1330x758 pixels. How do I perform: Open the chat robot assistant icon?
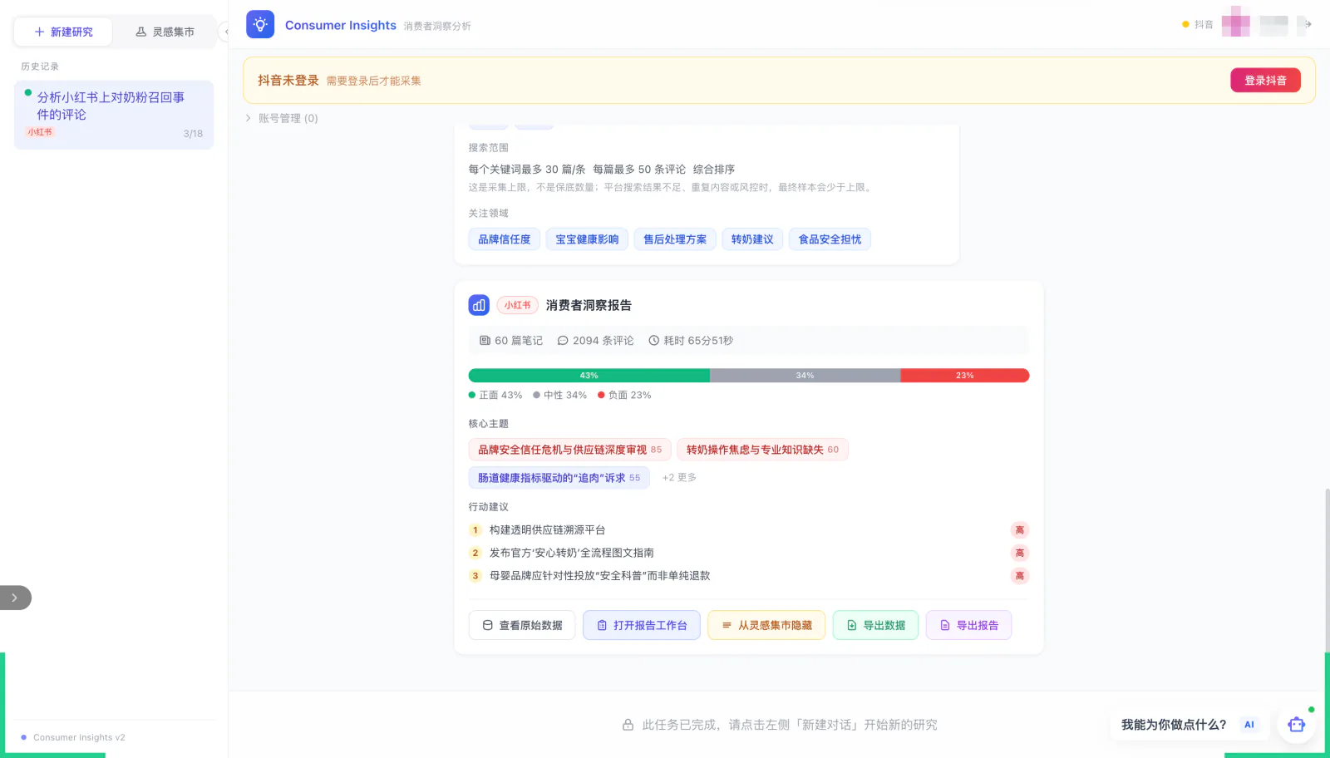(x=1296, y=725)
